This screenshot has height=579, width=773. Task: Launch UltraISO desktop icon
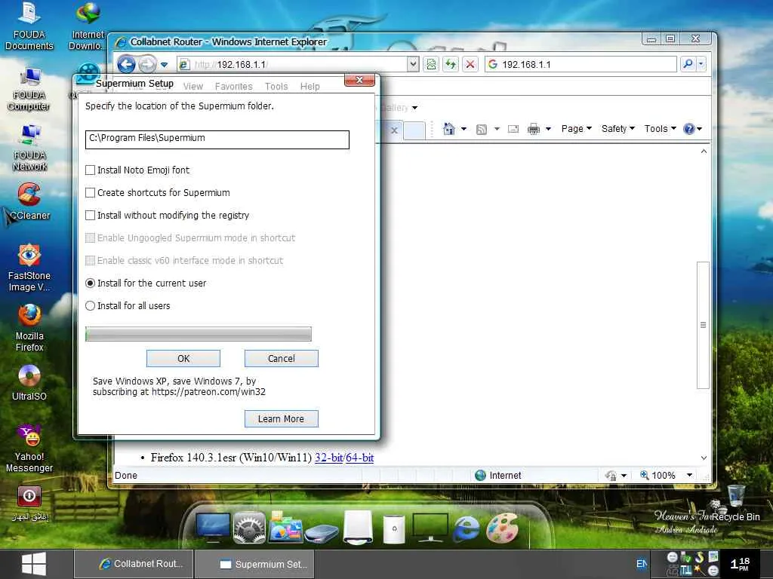point(29,382)
